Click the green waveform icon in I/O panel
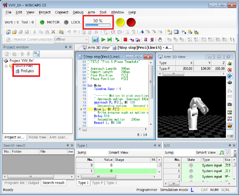Image resolution: width=239 pixels, height=195 pixels. tap(222, 153)
